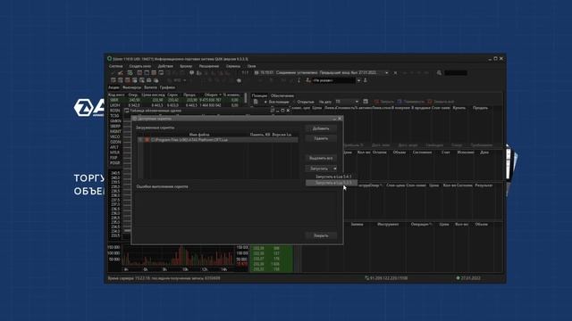This screenshot has width=572, height=321.
Task: Click the user icon right of Не указан
Action: tap(366, 80)
